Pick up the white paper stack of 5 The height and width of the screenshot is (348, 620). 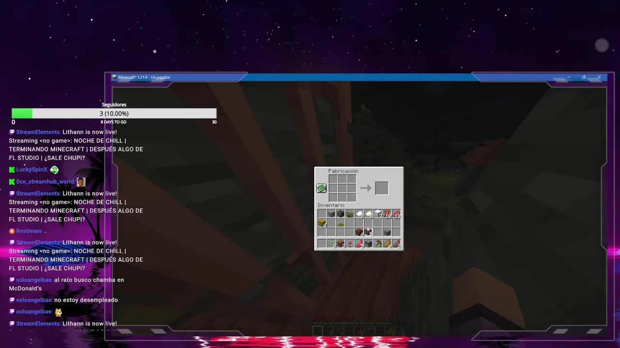pyautogui.click(x=359, y=213)
